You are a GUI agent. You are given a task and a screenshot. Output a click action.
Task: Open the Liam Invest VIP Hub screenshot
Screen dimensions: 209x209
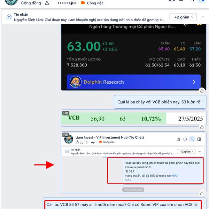[x=133, y=162]
